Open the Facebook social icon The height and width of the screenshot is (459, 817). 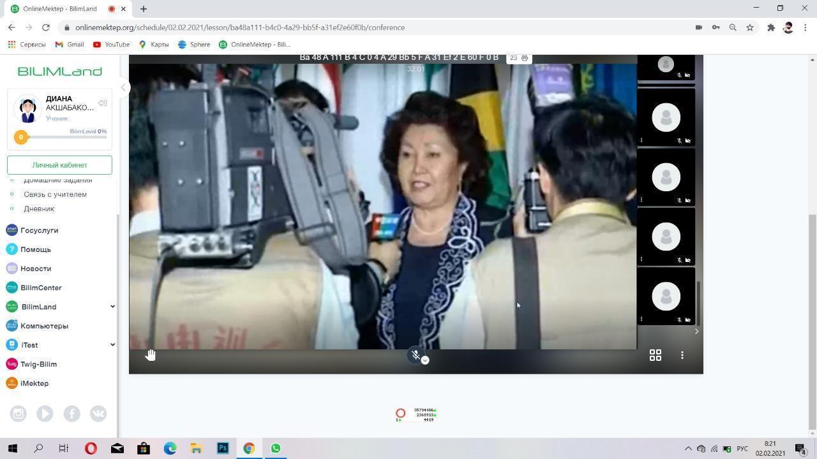(71, 414)
